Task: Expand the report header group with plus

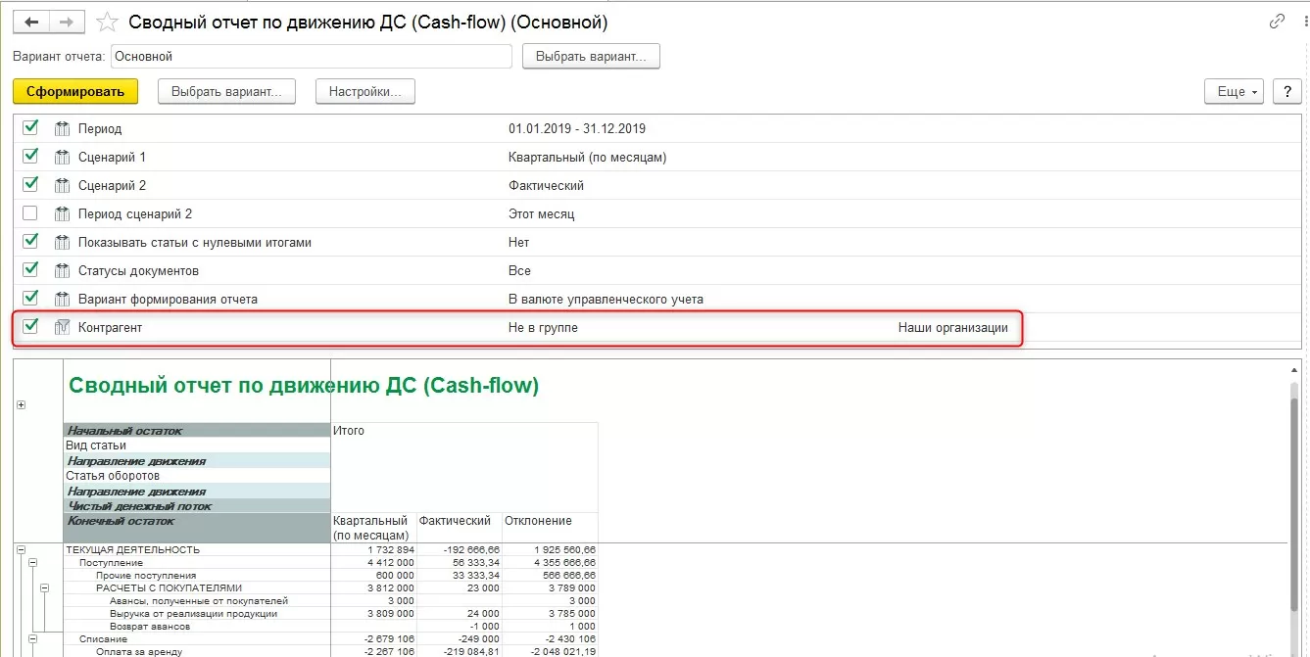Action: 22,405
